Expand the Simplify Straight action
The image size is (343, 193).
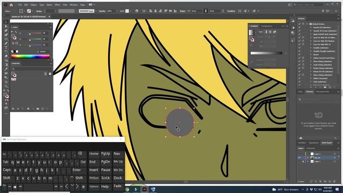pos(311,51)
